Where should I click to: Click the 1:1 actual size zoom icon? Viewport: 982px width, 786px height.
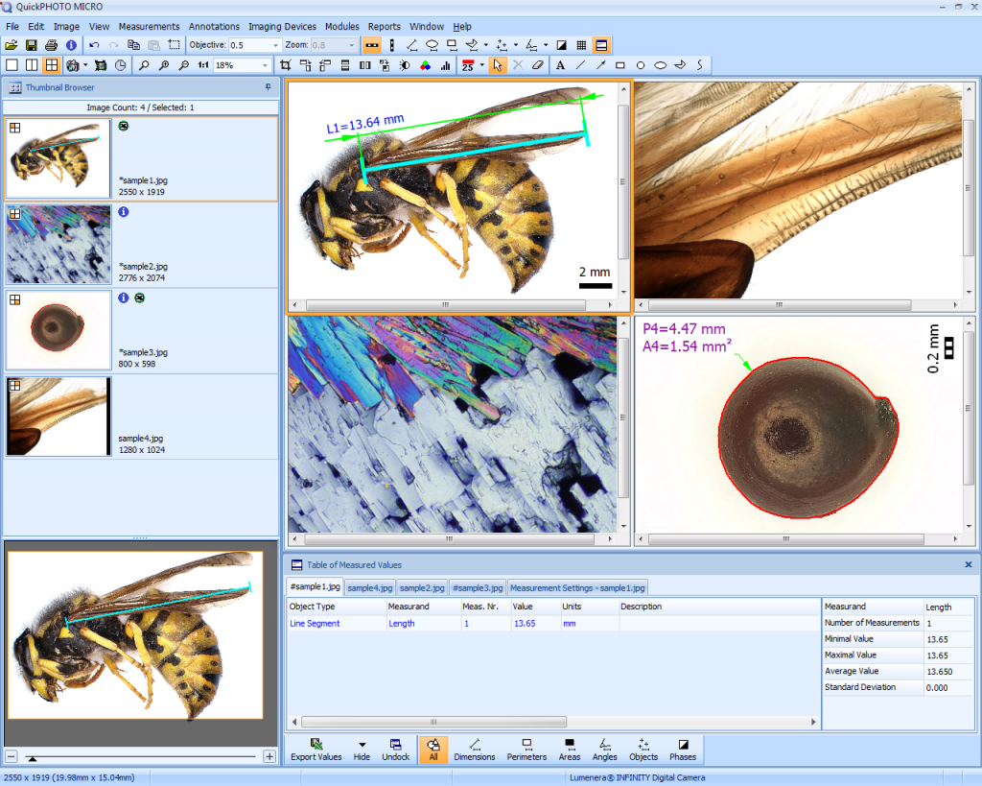[203, 65]
